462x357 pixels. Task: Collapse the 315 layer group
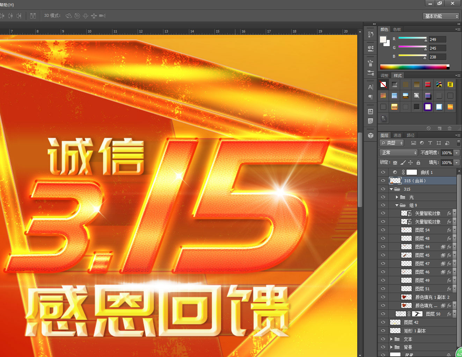click(391, 189)
